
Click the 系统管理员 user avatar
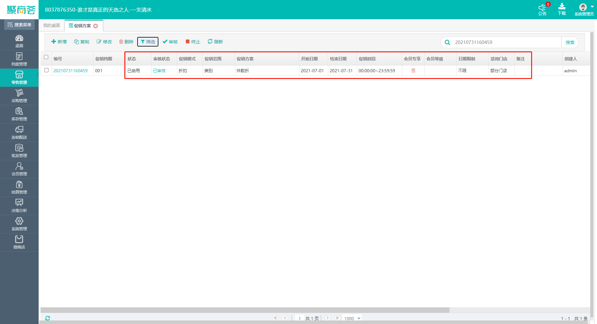[583, 7]
